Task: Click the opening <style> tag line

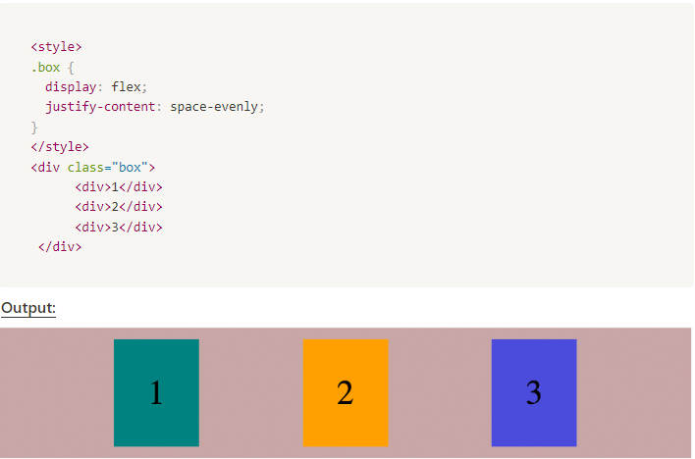Action: pyautogui.click(x=56, y=47)
